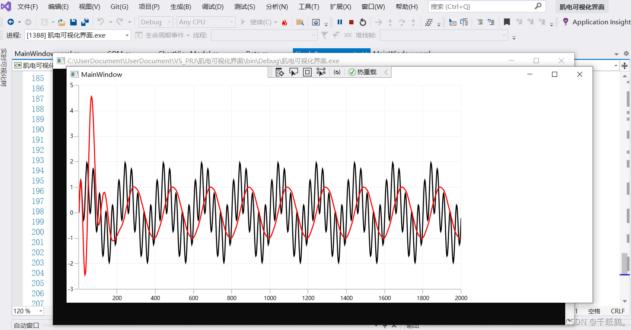The width and height of the screenshot is (631, 330).
Task: Click the Show Next Statement icon
Action: pos(378,22)
